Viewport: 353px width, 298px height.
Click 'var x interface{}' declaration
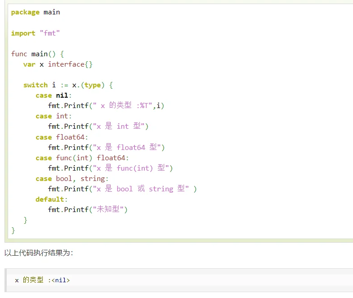[x=58, y=64]
